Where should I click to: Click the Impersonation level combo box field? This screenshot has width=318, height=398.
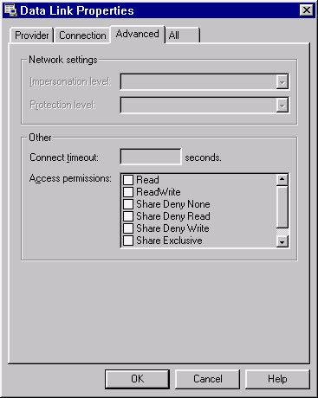pos(204,82)
